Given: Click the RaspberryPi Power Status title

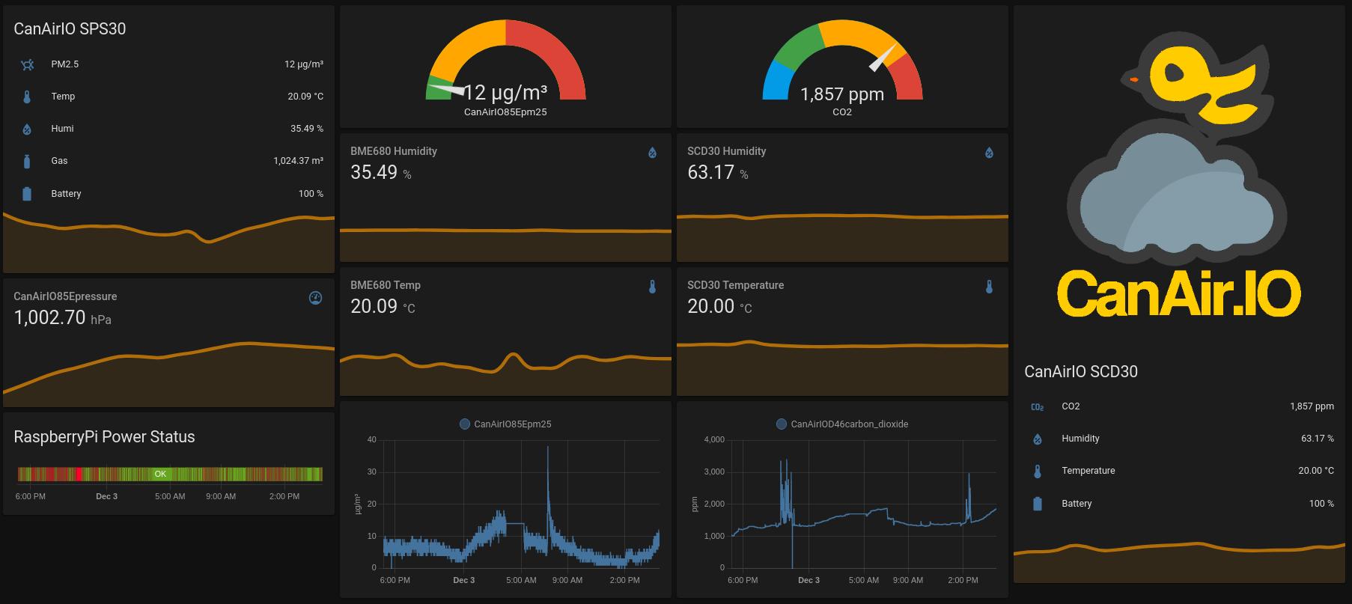Looking at the screenshot, I should [x=104, y=437].
